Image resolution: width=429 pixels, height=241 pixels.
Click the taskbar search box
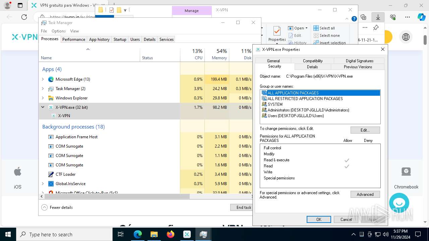[64, 234]
